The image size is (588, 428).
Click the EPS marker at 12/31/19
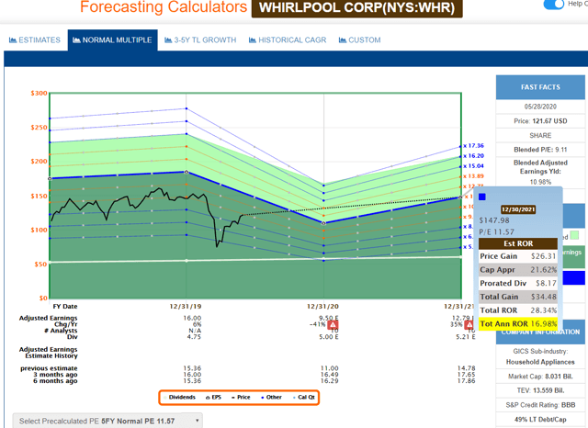point(187,172)
